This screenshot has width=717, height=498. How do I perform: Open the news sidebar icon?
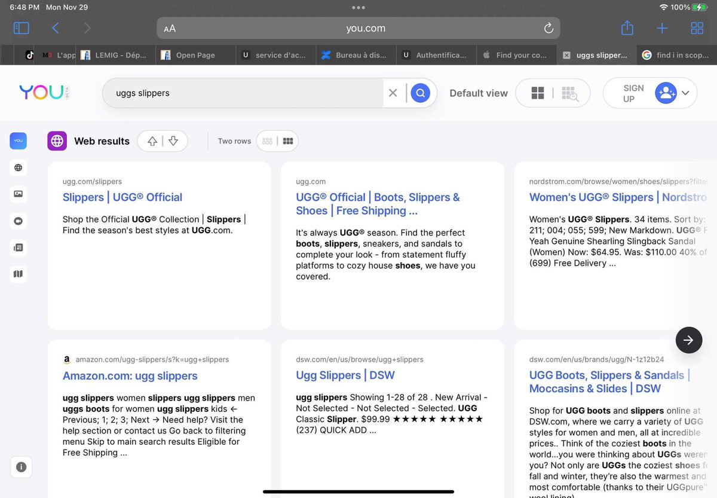18,247
